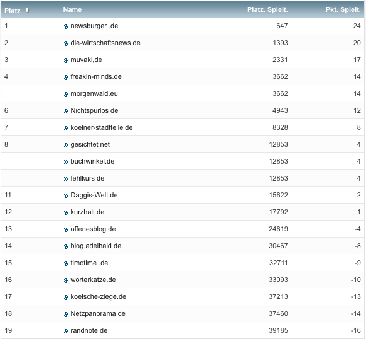Screen dimensions: 366x341
Task: Open the die-wirtschaftsnews.de link
Action: (105, 43)
